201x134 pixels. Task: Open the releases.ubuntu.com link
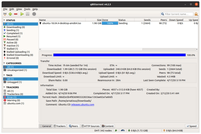(82, 105)
